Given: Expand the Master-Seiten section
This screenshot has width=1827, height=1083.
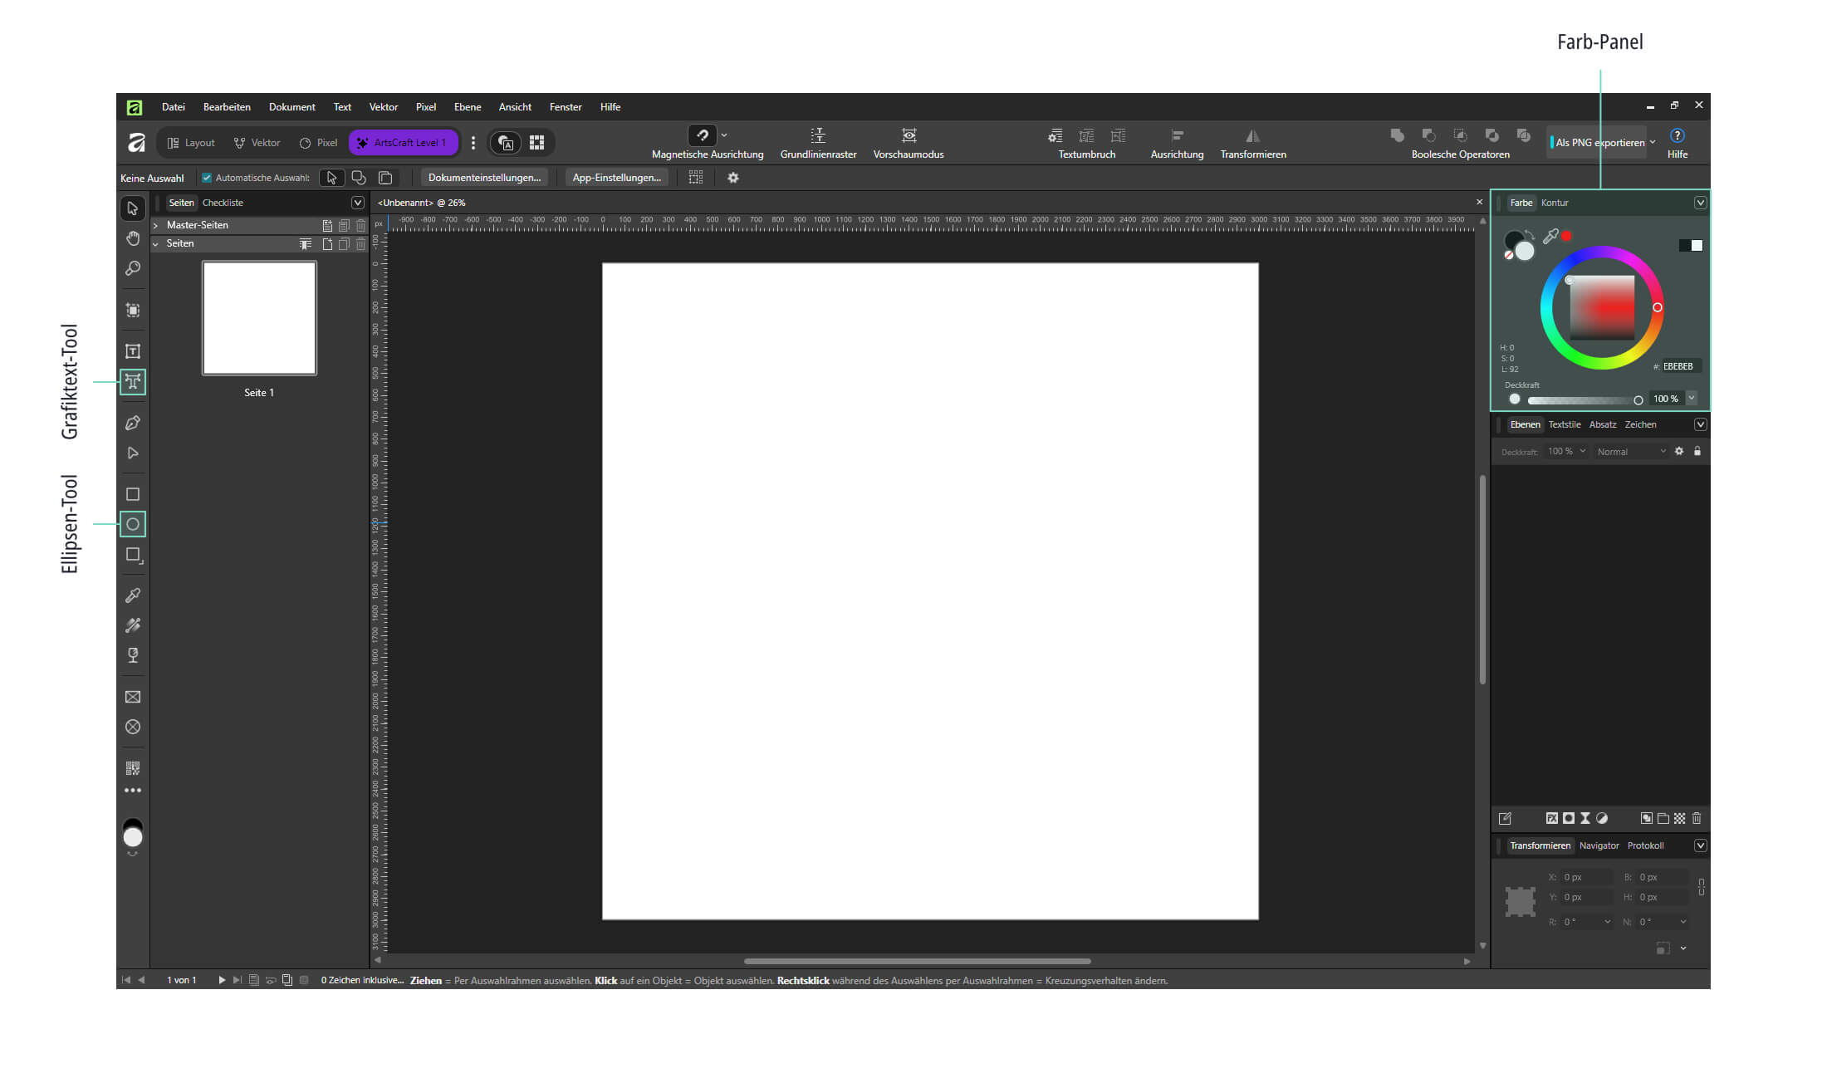Looking at the screenshot, I should coord(156,225).
